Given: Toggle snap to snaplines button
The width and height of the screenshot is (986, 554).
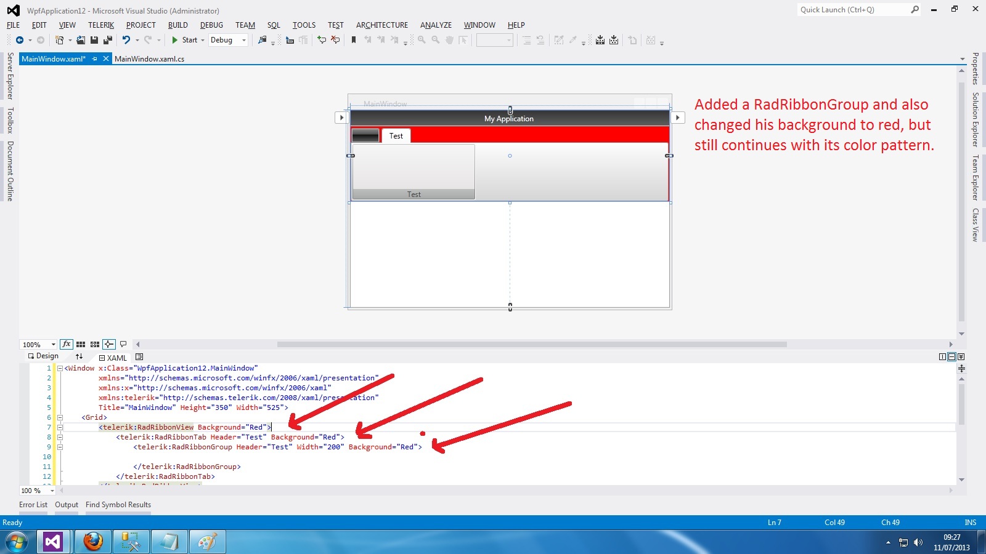Looking at the screenshot, I should pos(109,344).
